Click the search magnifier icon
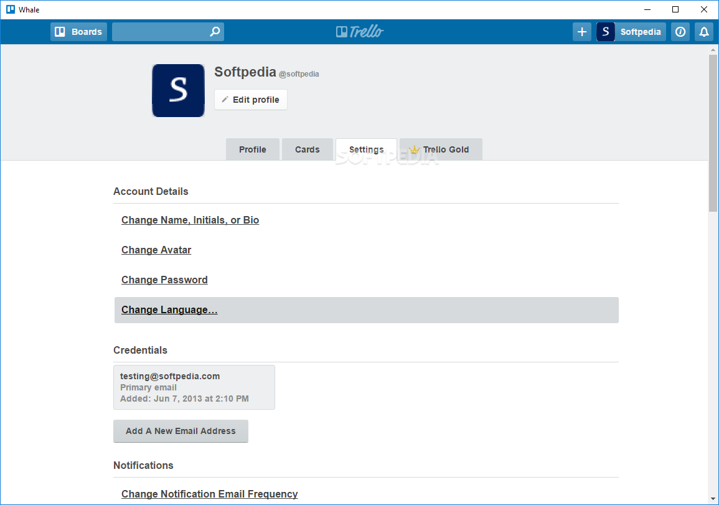Viewport: 719px width, 505px height. (215, 32)
